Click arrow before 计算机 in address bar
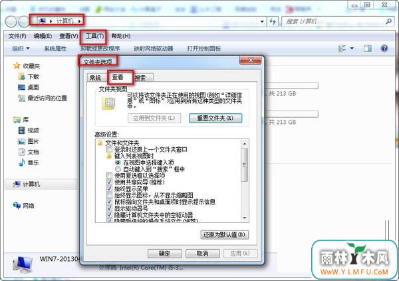Viewport: 399px width, 281px height. click(51, 21)
